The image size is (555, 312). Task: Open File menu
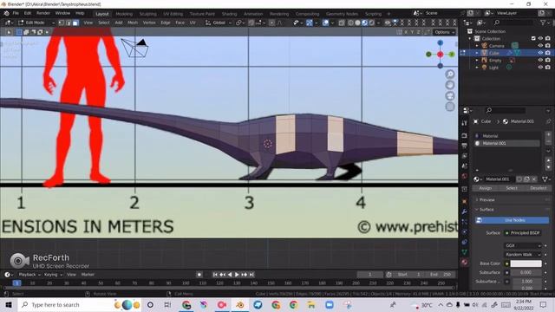click(16, 14)
